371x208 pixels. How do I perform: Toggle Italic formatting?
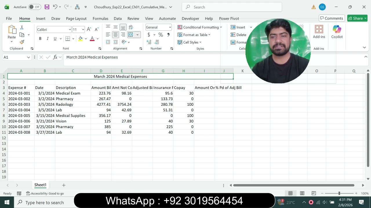[48, 39]
